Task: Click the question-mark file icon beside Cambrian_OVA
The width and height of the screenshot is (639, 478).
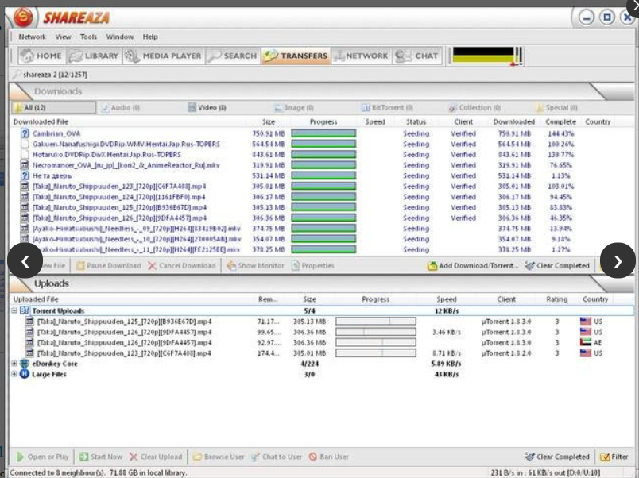Action: [x=25, y=133]
